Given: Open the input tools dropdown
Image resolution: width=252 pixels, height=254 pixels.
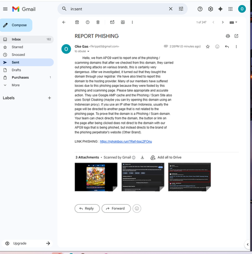Looking at the screenshot, I should click(x=233, y=22).
